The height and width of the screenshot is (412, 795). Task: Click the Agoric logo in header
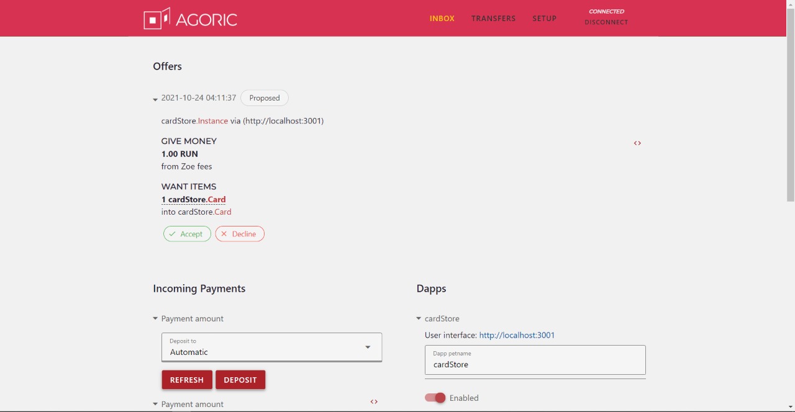click(x=190, y=19)
